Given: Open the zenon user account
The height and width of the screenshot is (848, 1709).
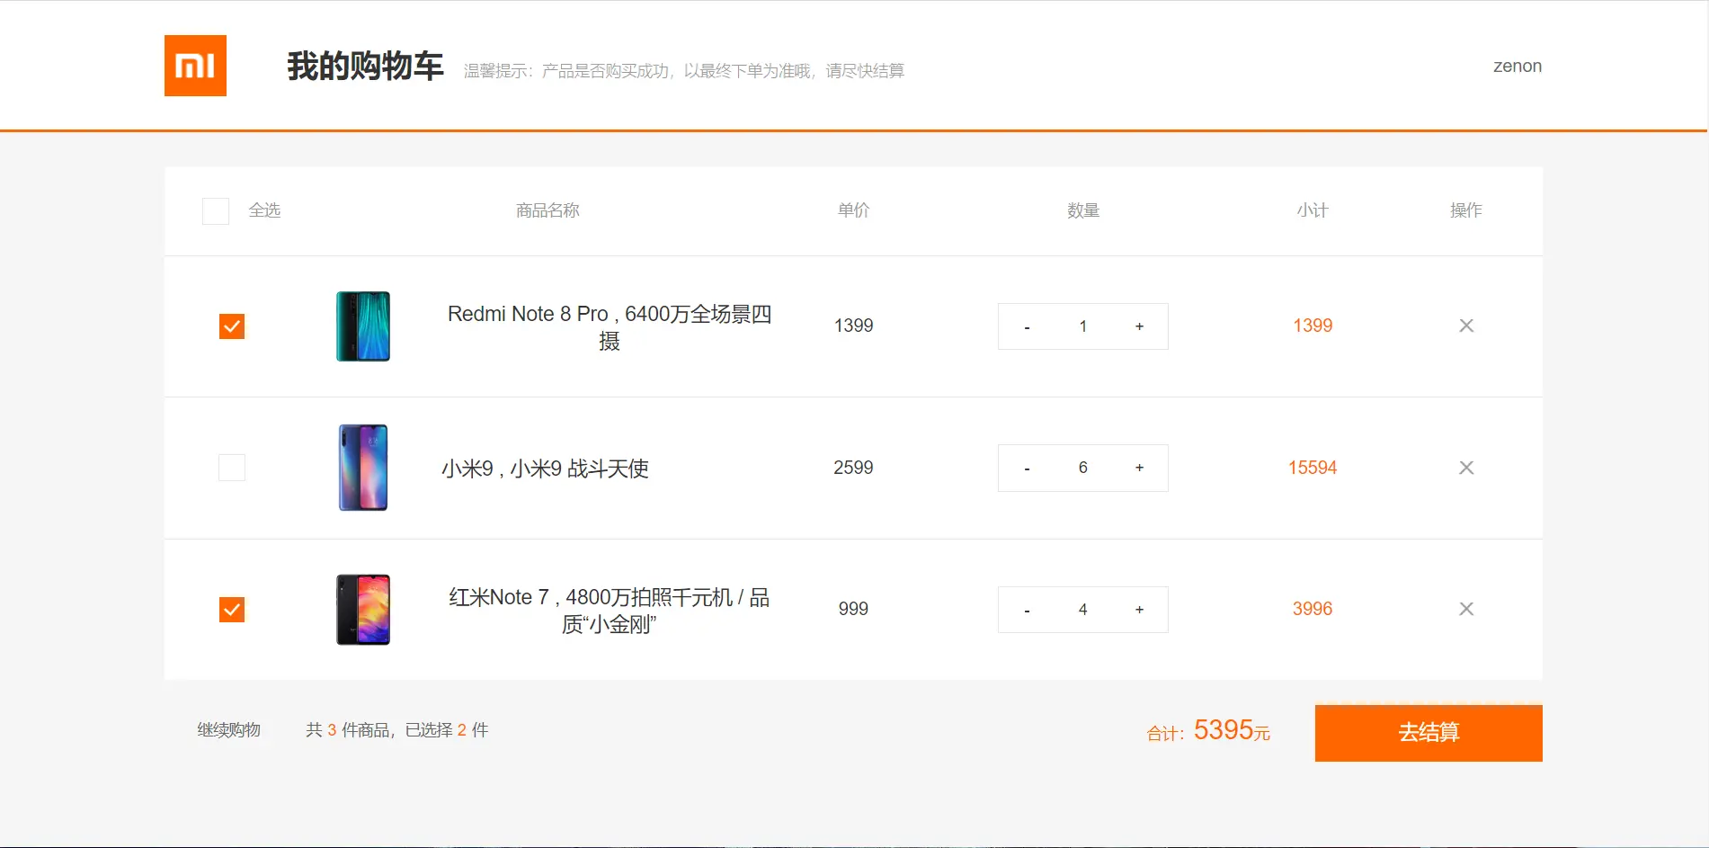Looking at the screenshot, I should (x=1518, y=66).
